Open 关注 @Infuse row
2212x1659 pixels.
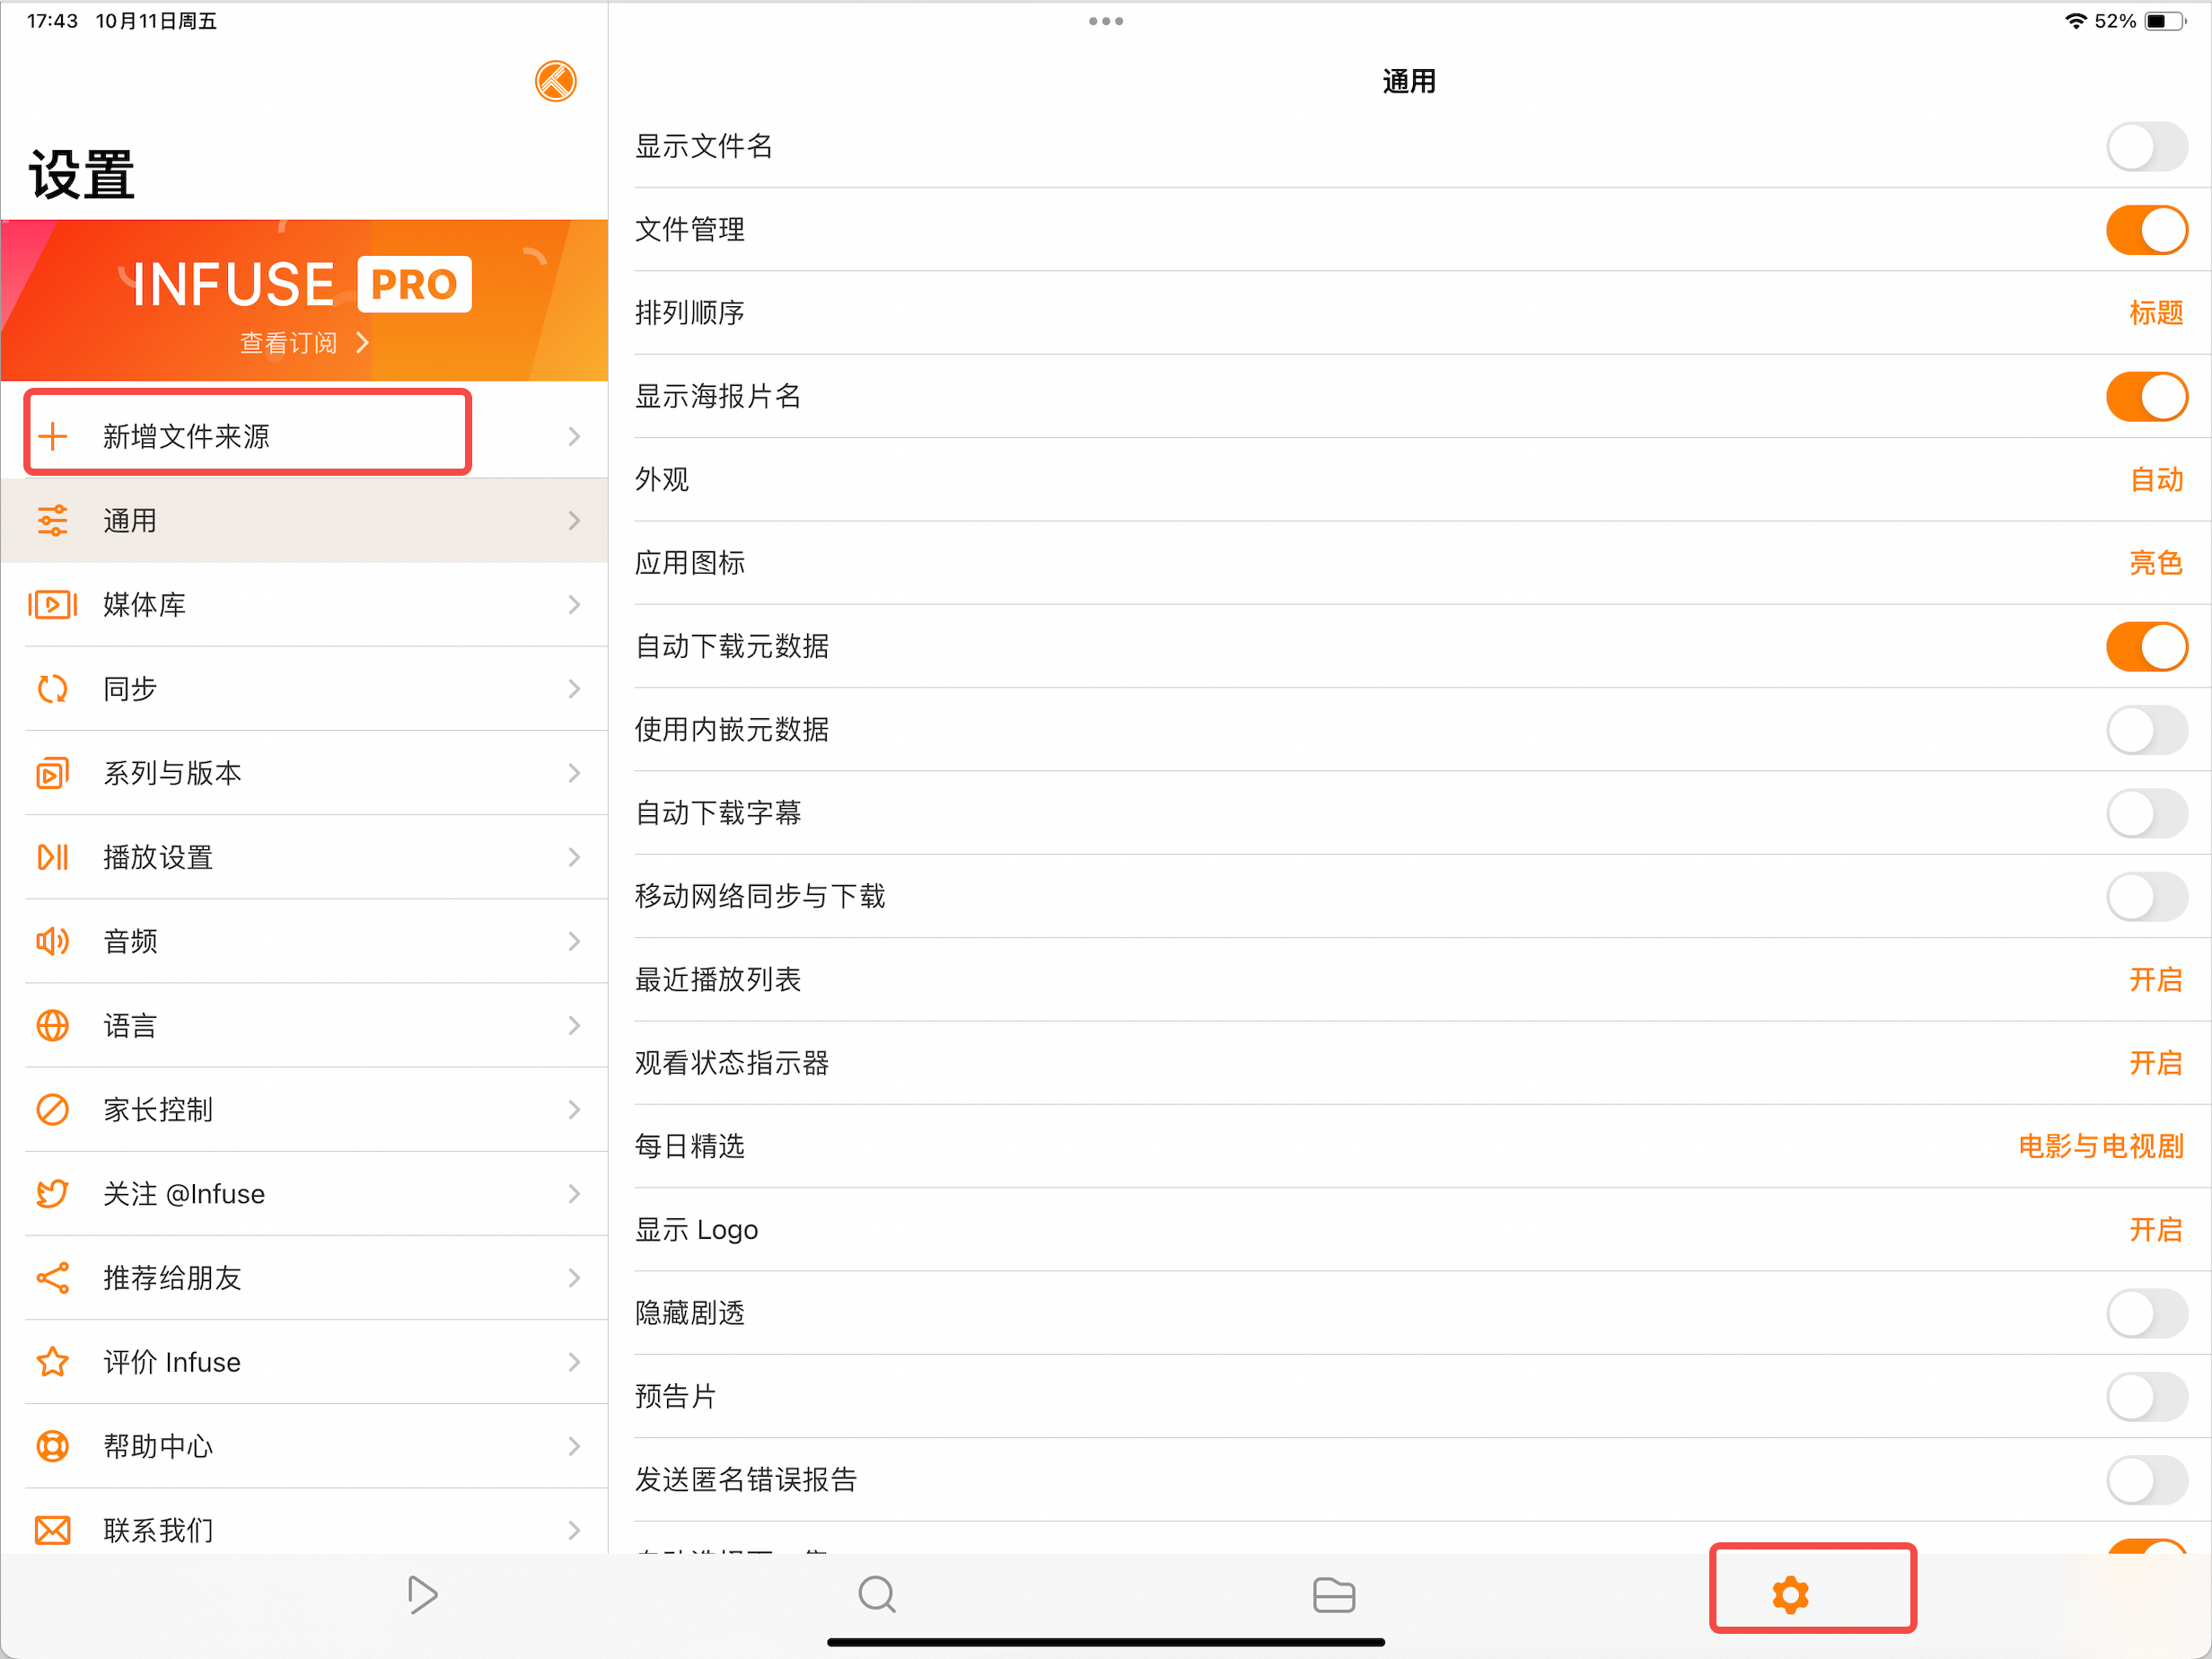pos(304,1193)
